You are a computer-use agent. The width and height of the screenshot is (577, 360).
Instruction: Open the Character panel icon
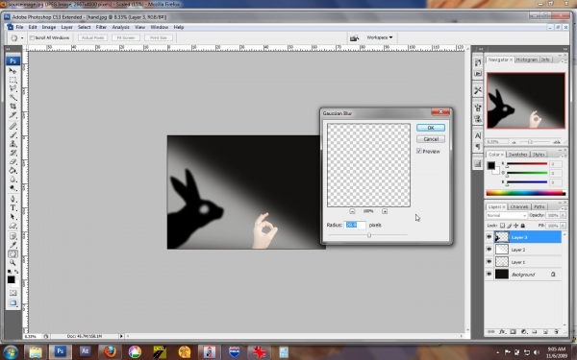(478, 135)
